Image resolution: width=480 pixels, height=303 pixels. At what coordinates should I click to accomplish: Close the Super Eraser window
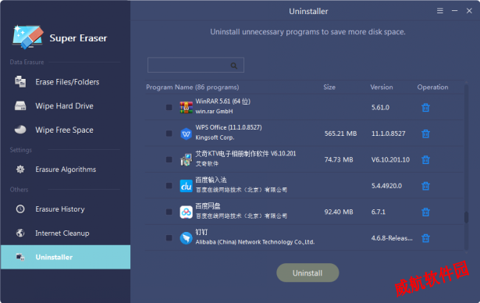(469, 11)
